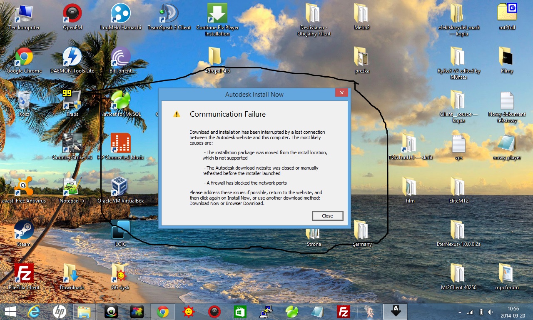Viewport: 533px width, 320px height.
Task: Select the Kosz recycle bin icon
Action: (24, 104)
